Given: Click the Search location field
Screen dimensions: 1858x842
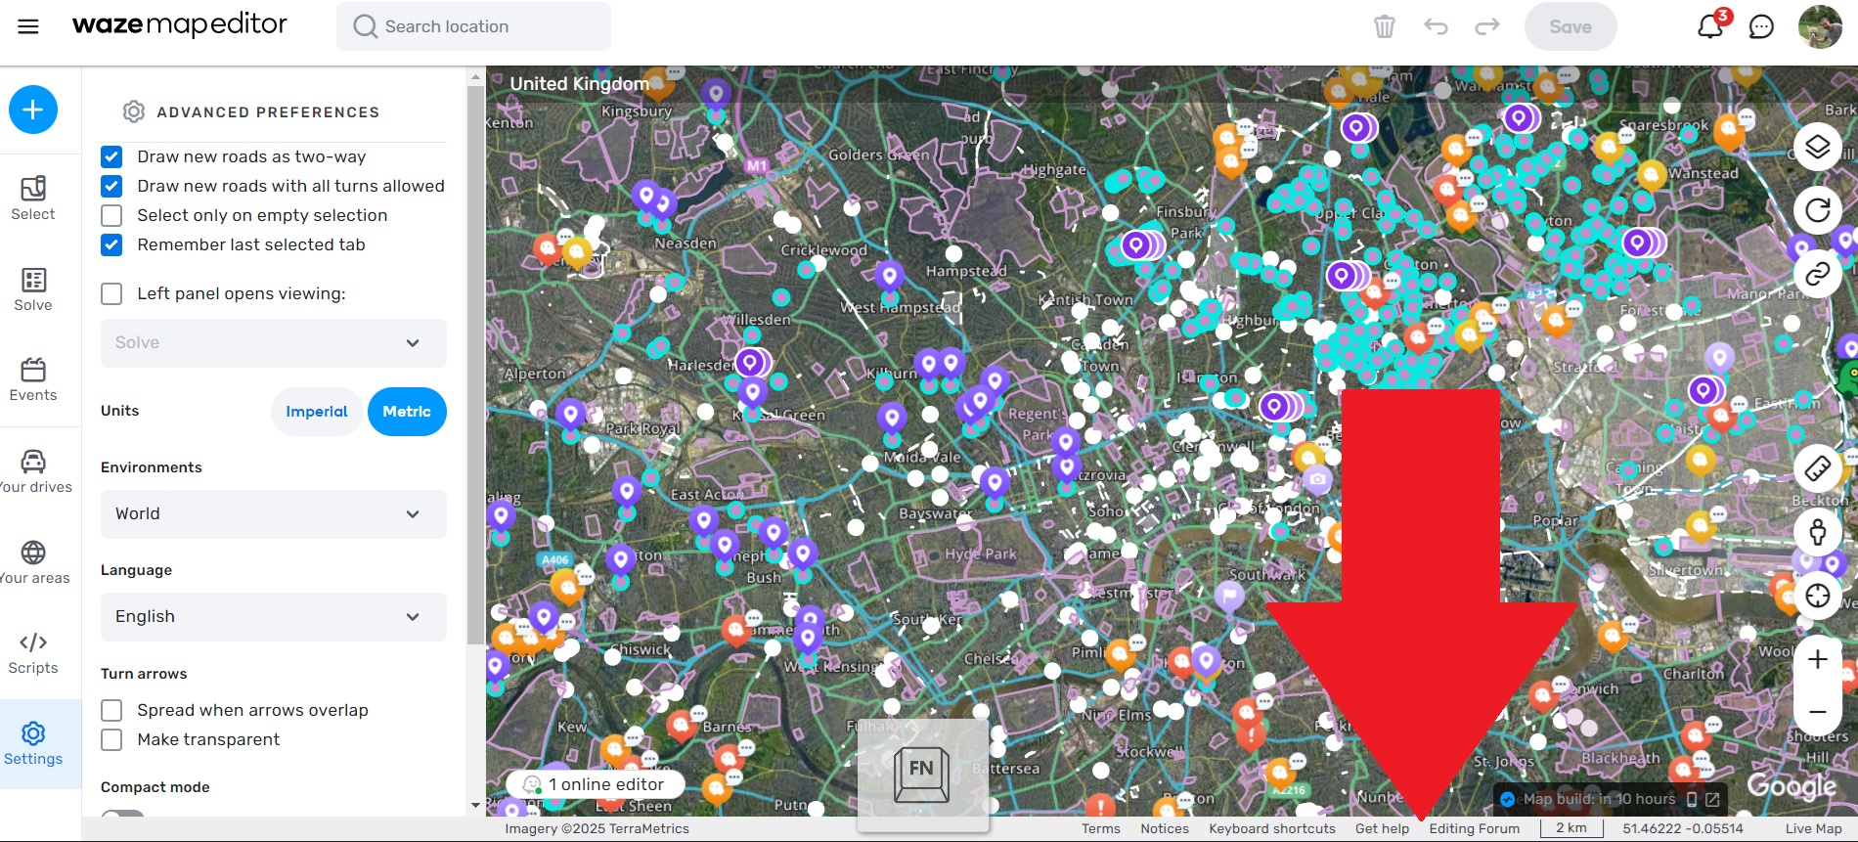Looking at the screenshot, I should tap(474, 26).
